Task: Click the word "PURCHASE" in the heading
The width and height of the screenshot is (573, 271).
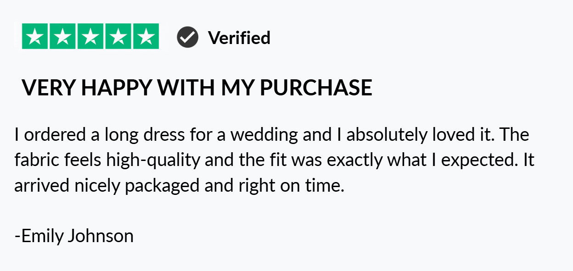Action: click(x=316, y=88)
